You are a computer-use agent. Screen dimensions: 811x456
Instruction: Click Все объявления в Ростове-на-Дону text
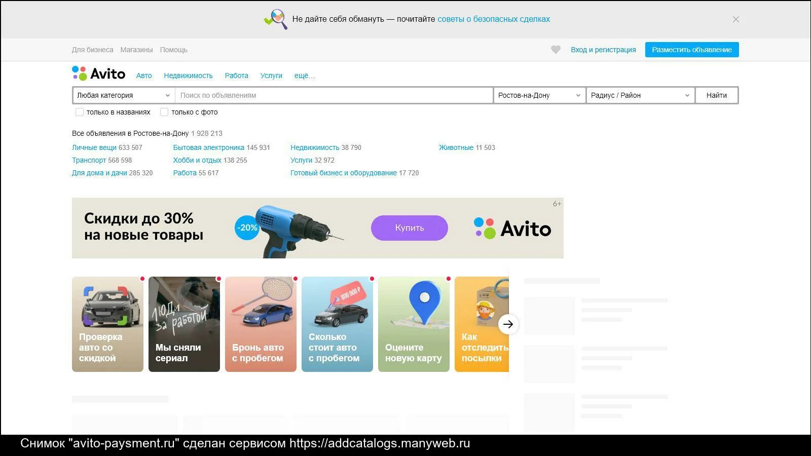point(130,133)
